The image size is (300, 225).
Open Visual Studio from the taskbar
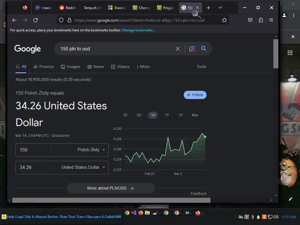point(134,213)
